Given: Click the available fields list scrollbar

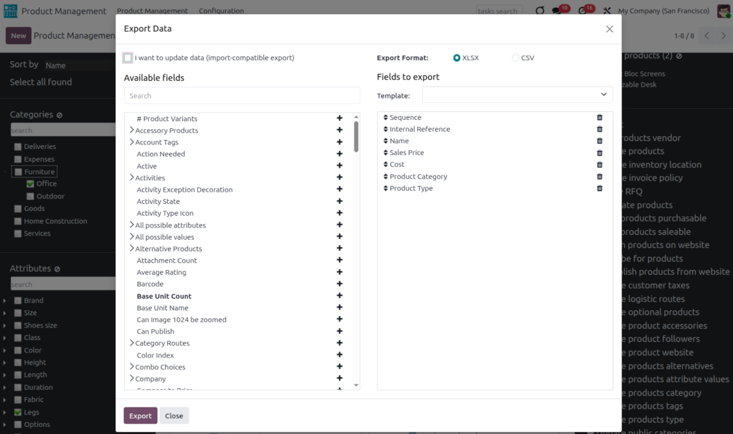Looking at the screenshot, I should 356,137.
